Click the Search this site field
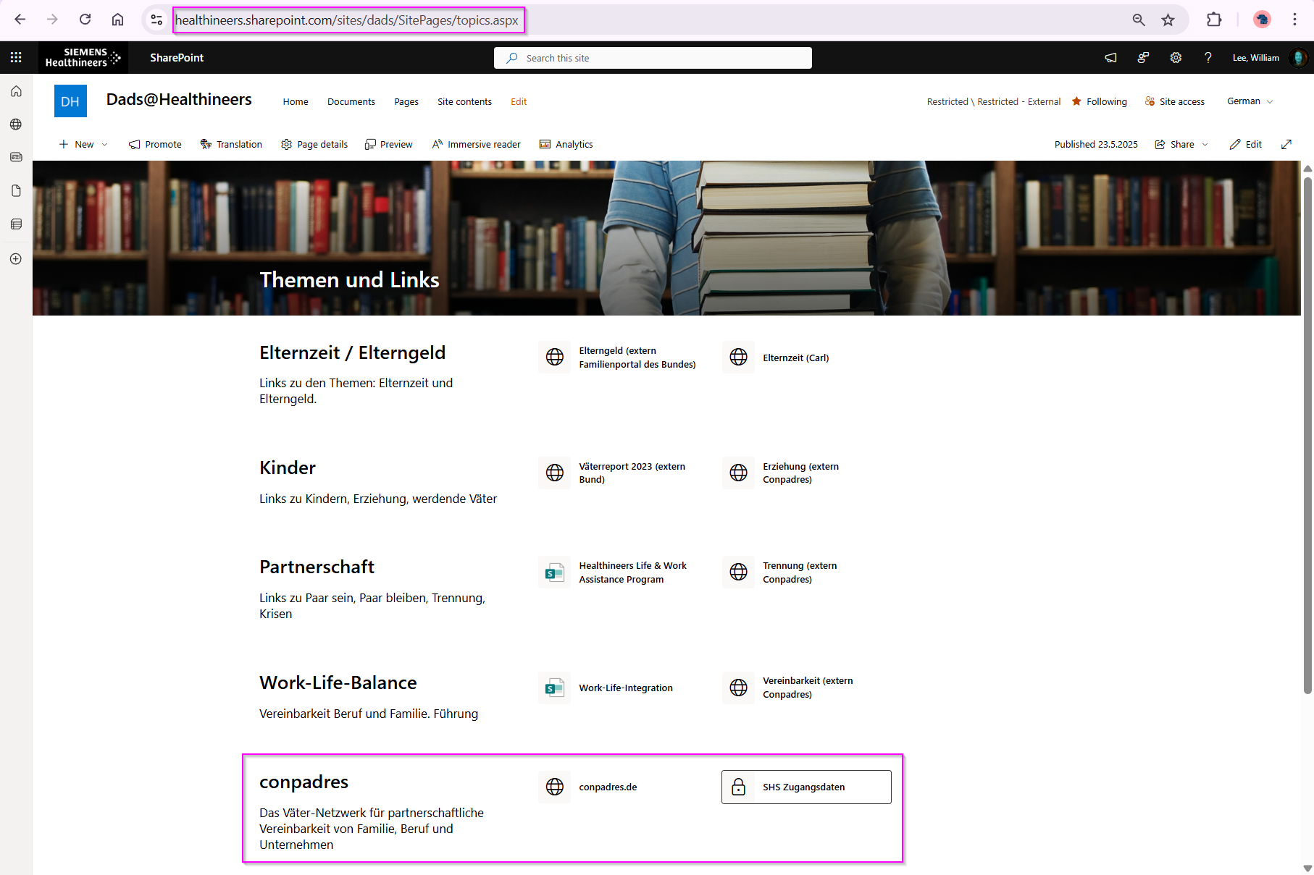This screenshot has width=1314, height=875. (x=652, y=58)
